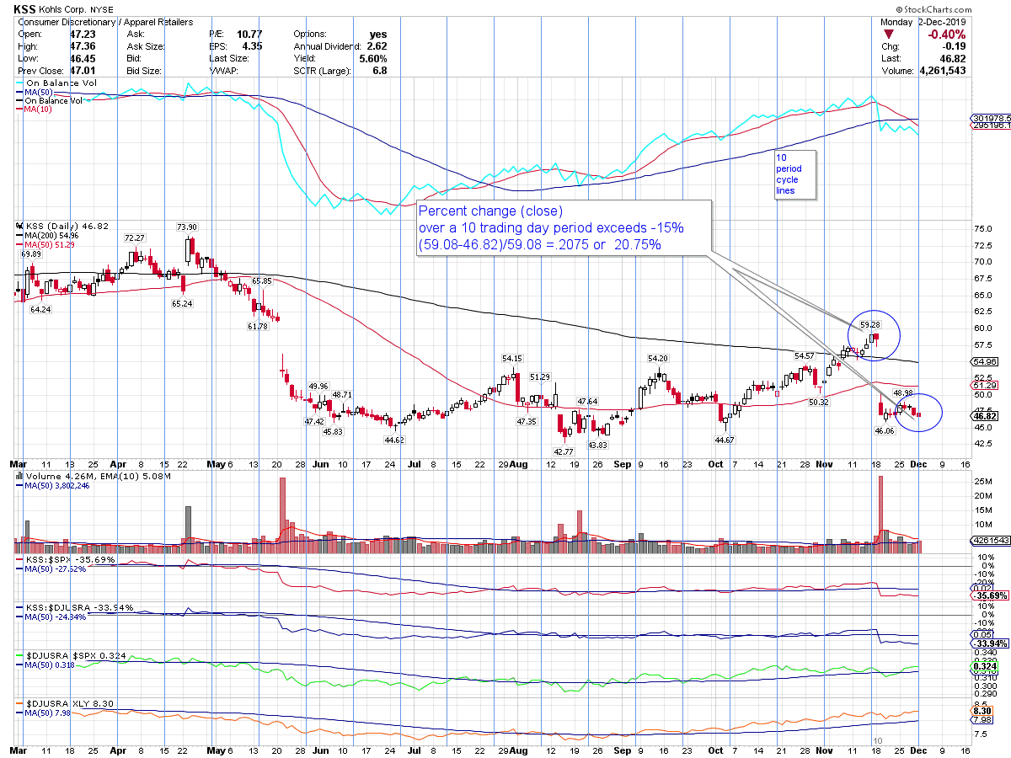Click the red MA(10) legend in OBV panel
This screenshot has height=758, width=1011.
[35, 109]
